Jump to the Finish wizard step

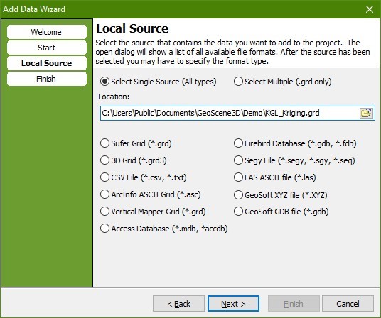tap(47, 79)
